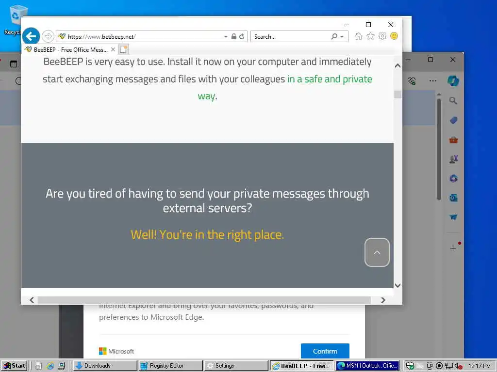Select the BeeBEEP - Free Office Mess... tab
This screenshot has width=497, height=372.
pyautogui.click(x=70, y=50)
